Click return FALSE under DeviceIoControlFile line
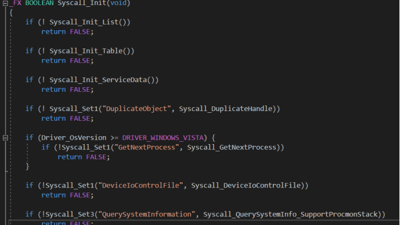400x225 pixels. click(67, 195)
